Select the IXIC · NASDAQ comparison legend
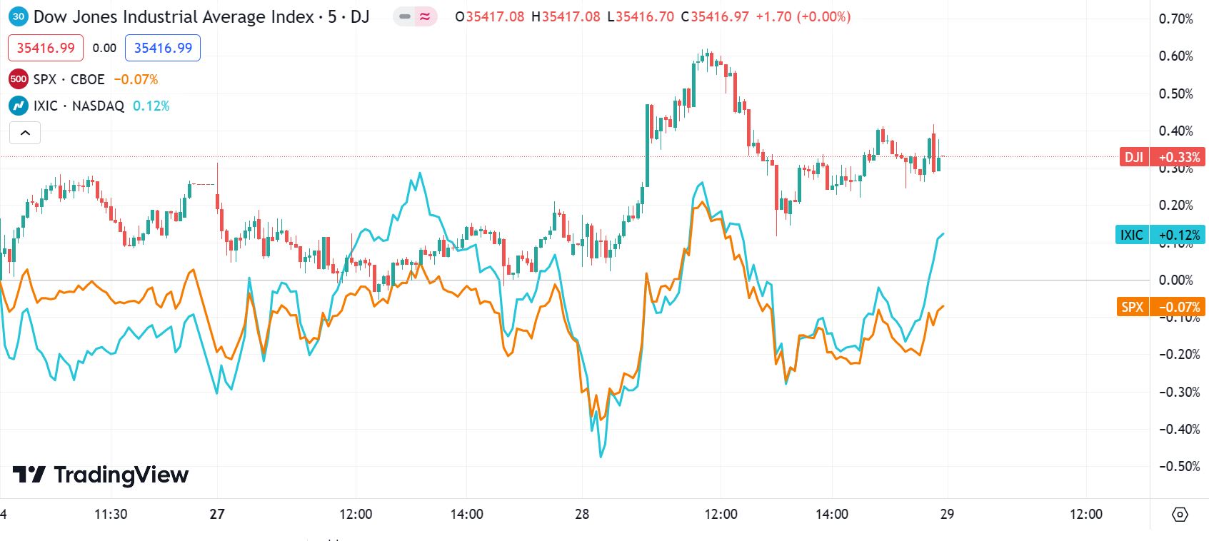This screenshot has height=541, width=1209. point(79,106)
